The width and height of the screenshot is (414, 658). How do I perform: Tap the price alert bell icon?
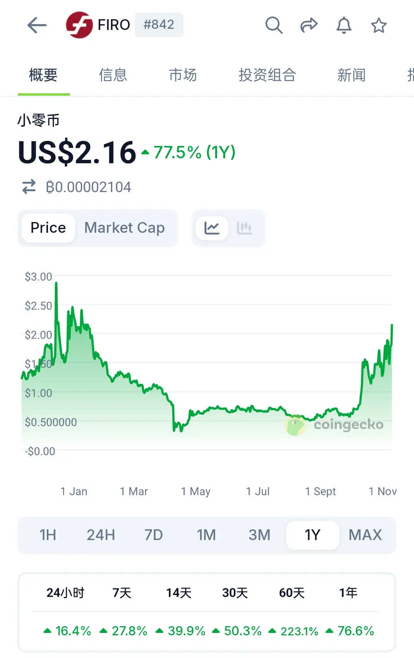click(x=344, y=25)
